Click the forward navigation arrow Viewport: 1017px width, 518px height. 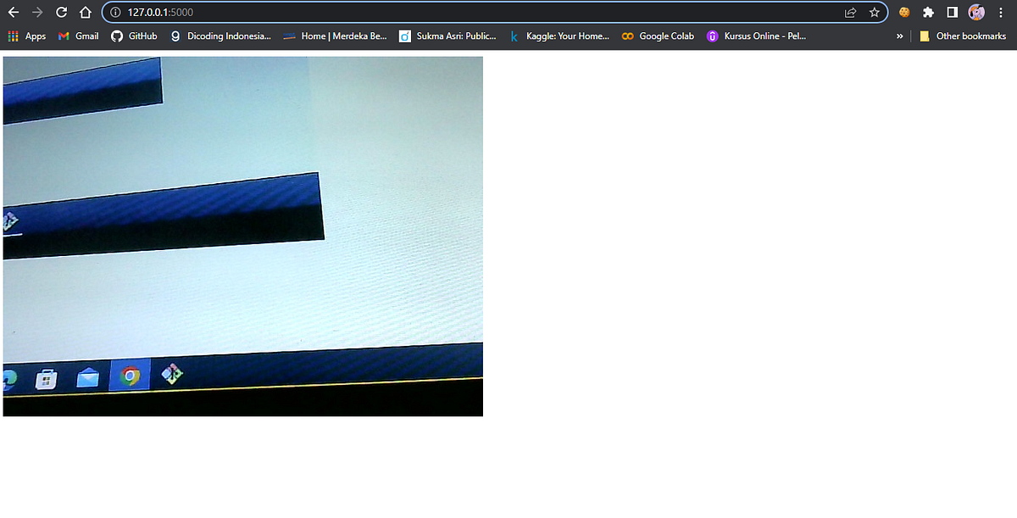(x=36, y=12)
